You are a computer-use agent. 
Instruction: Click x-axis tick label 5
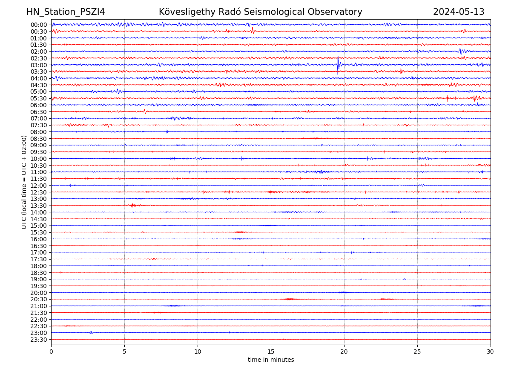124,352
